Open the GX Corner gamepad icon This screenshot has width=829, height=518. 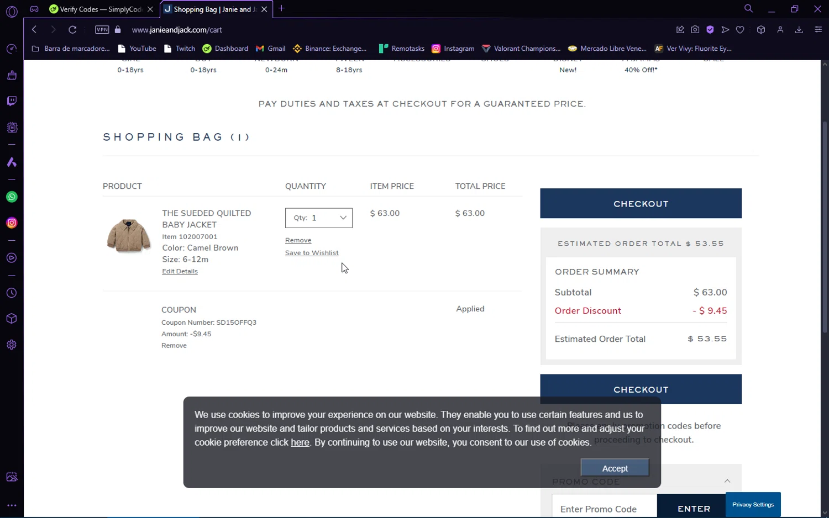(34, 9)
